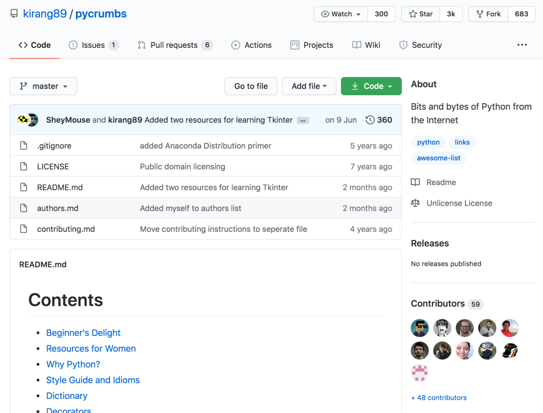
Task: Open the Watch notifications dropdown
Action: point(341,14)
